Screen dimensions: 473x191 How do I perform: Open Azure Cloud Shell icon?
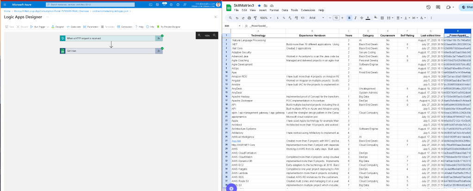(x=150, y=5)
